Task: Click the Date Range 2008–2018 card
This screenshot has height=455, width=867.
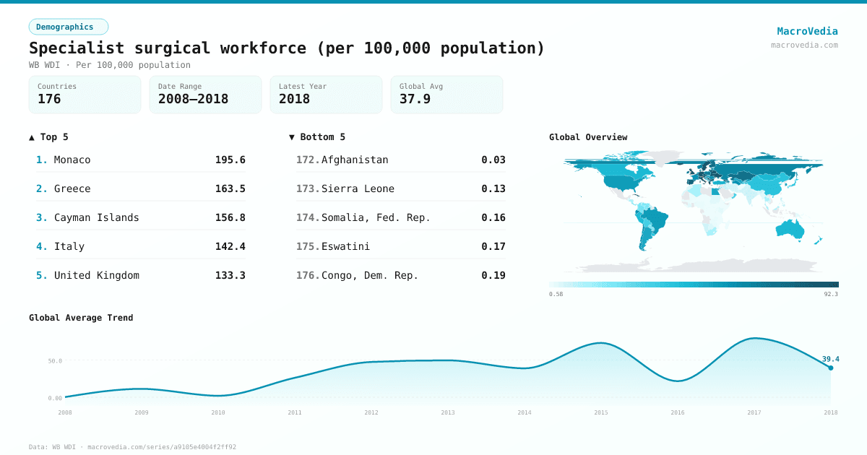Action: click(205, 94)
